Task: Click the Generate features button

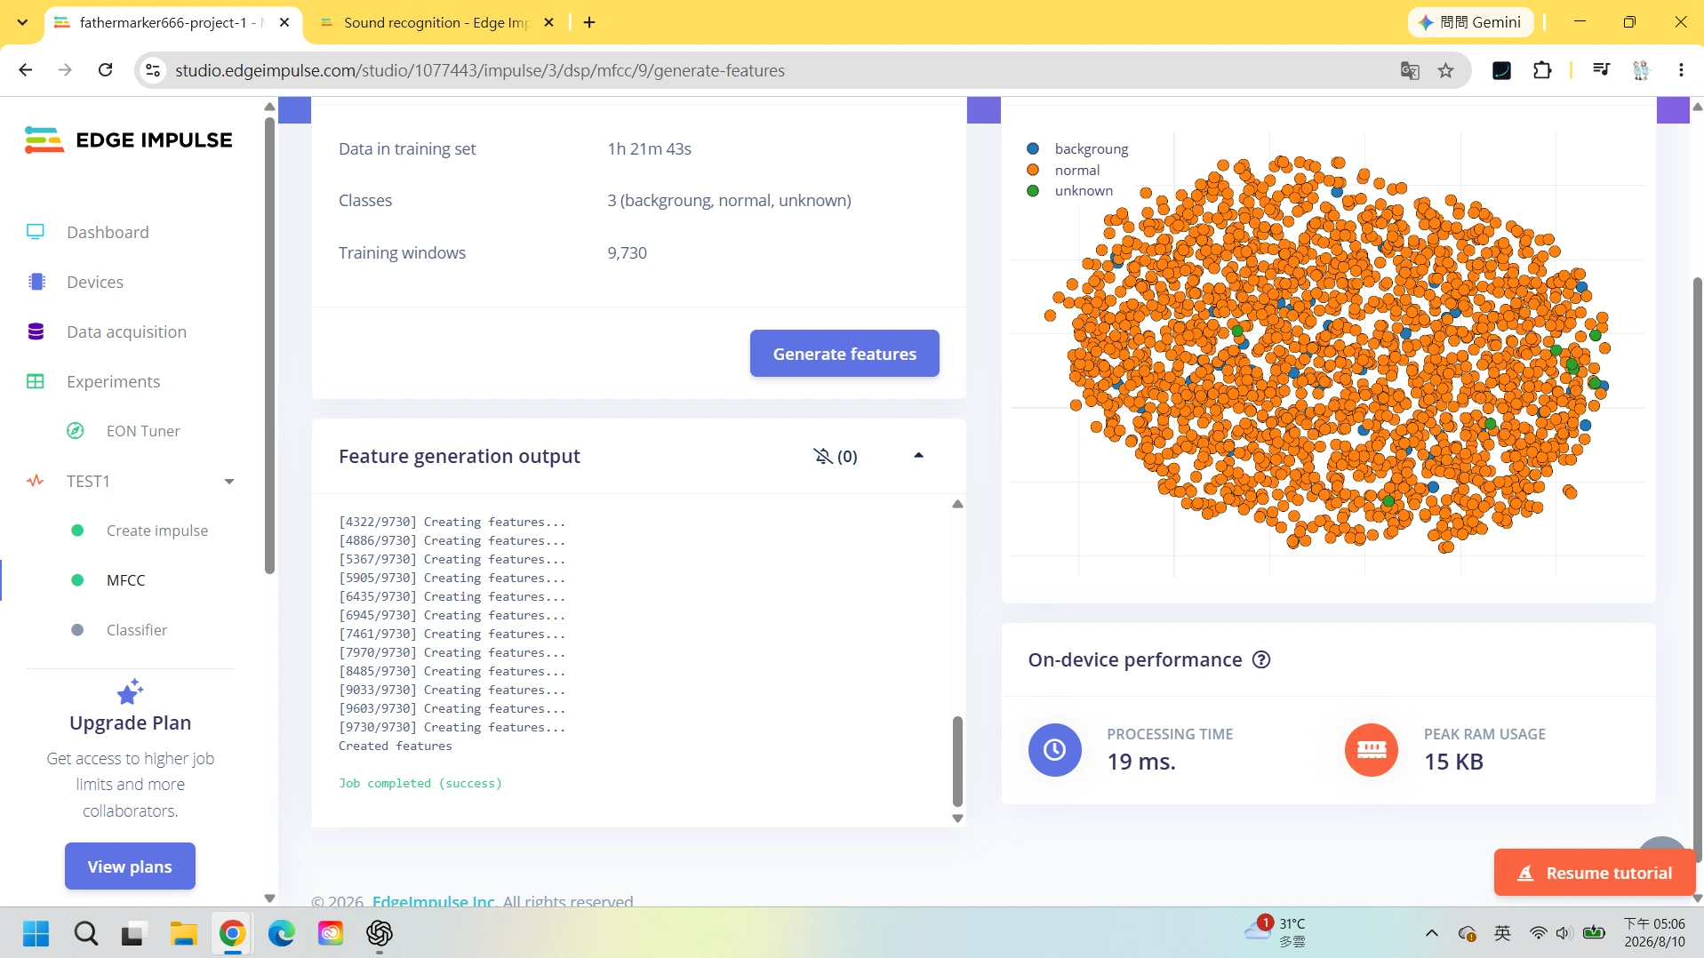Action: pos(844,354)
